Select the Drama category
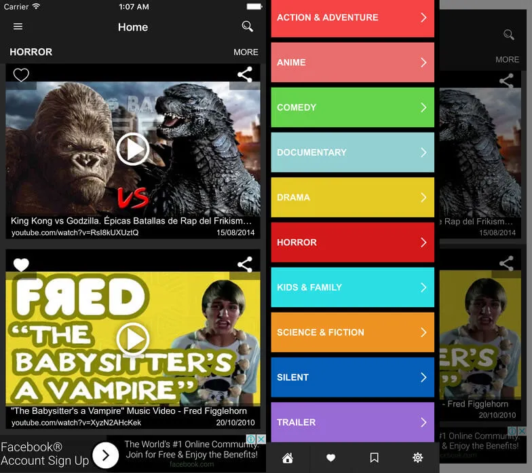Screen dimensions: 532x473 [x=353, y=197]
